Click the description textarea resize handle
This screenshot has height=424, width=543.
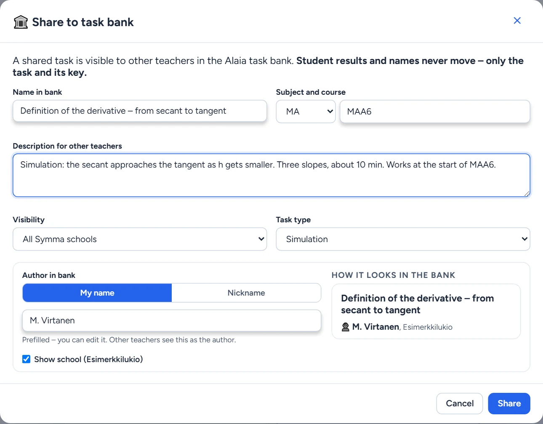point(527,193)
